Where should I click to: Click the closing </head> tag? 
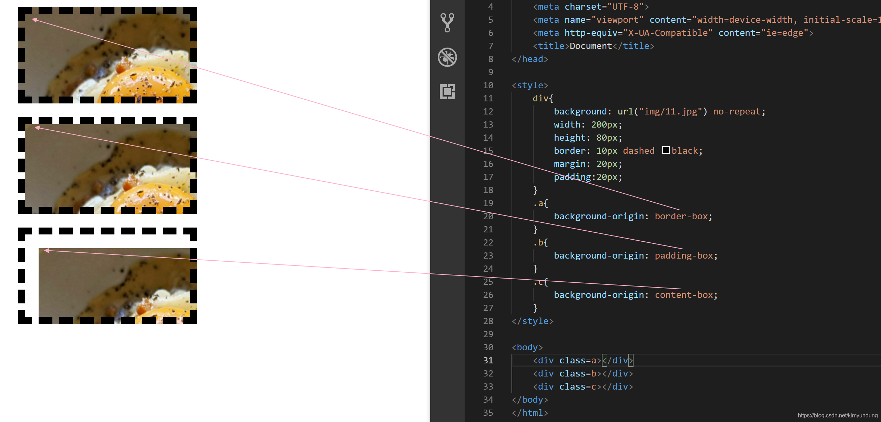(530, 59)
